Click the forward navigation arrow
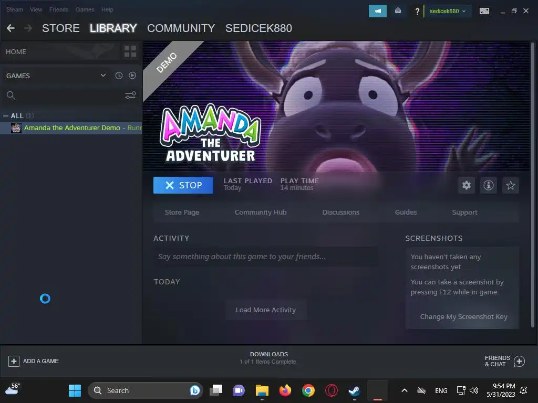538x403 pixels. coord(28,28)
